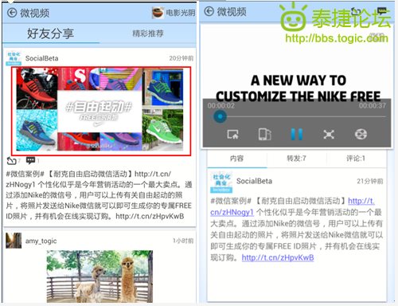Open http://t.cn/zHpvKwB link in detail view
Image resolution: width=398 pixels, height=306 pixels.
coord(278,257)
